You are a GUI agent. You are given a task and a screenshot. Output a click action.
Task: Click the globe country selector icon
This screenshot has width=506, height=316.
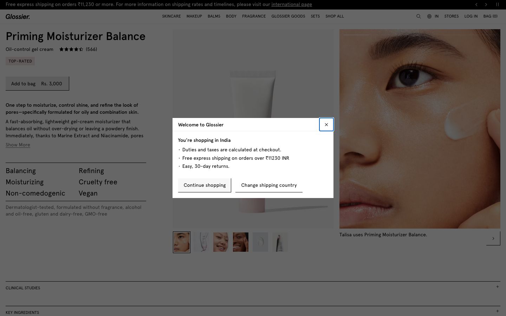(x=429, y=16)
